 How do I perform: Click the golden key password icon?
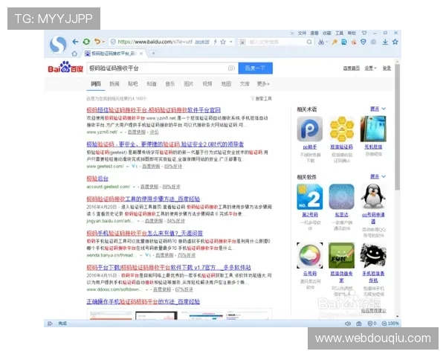pos(334,42)
